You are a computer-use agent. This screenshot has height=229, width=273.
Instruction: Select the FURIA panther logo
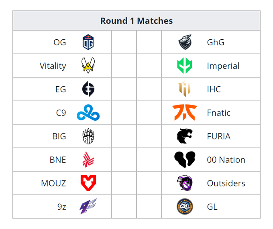(185, 136)
